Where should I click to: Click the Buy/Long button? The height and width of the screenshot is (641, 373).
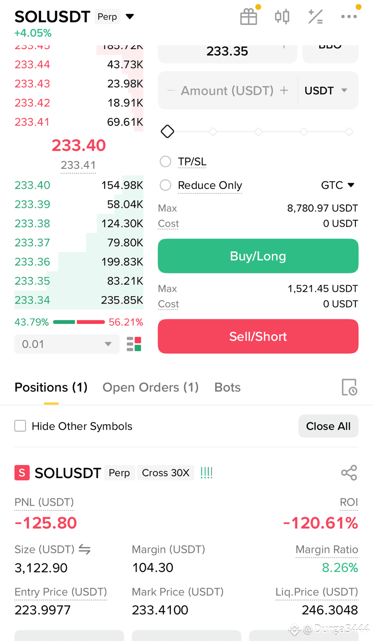pyautogui.click(x=258, y=256)
